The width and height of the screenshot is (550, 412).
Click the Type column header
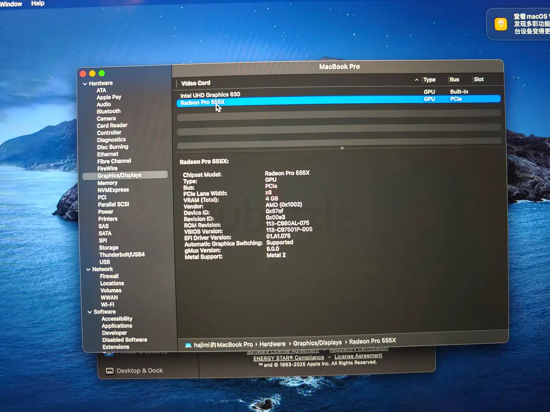pyautogui.click(x=429, y=80)
